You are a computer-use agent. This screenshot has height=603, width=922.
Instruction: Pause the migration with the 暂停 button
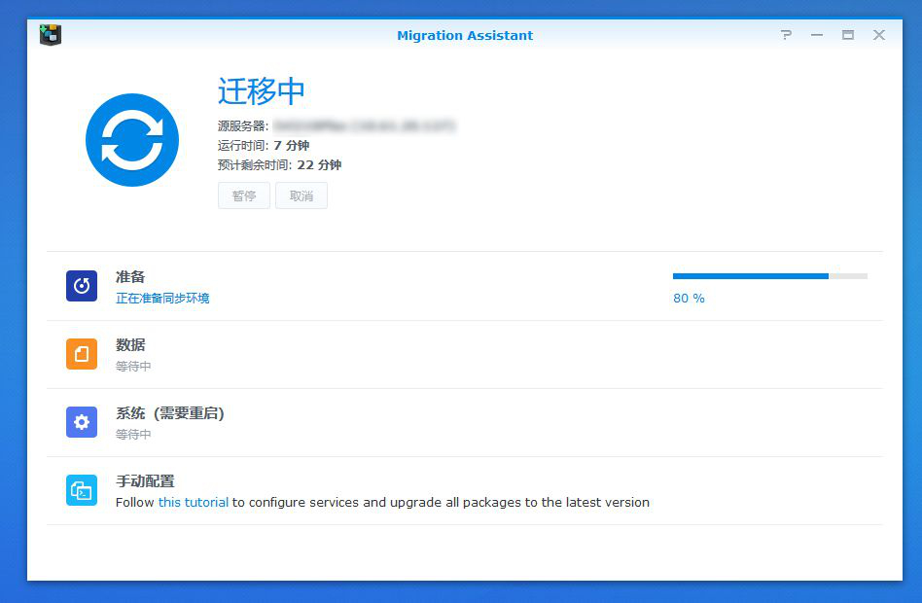pyautogui.click(x=243, y=195)
